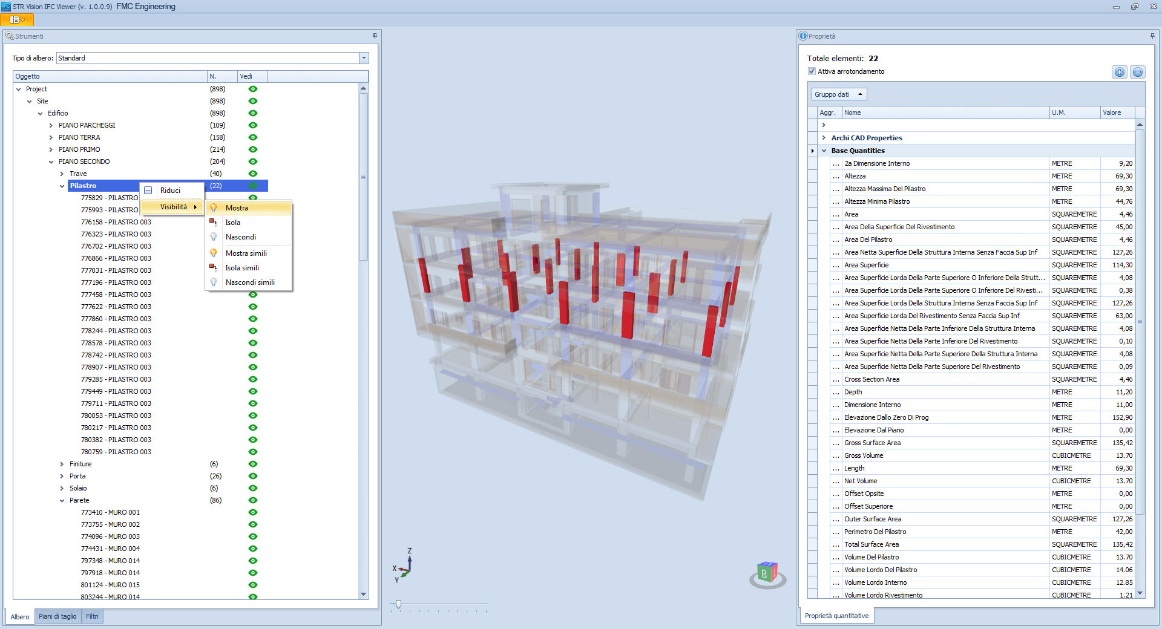Viewport: 1162px width, 629px height.
Task: Click the transparency slider handle below viewport
Action: point(398,604)
